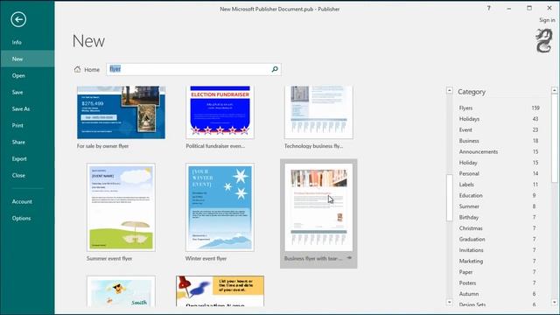The width and height of the screenshot is (560, 315).
Task: Click the templates list scrollbar thumb
Action: point(449,198)
